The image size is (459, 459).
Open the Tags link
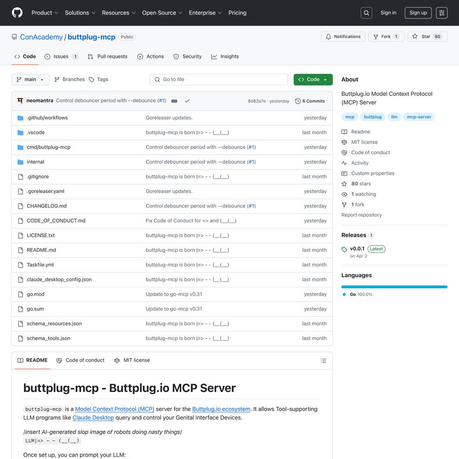99,79
